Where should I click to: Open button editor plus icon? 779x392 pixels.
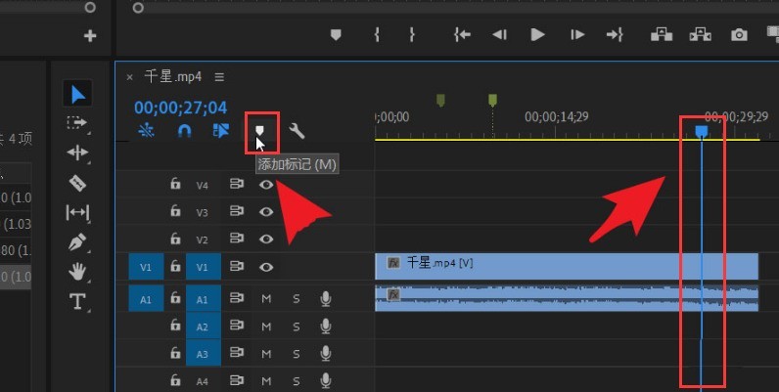coord(90,36)
